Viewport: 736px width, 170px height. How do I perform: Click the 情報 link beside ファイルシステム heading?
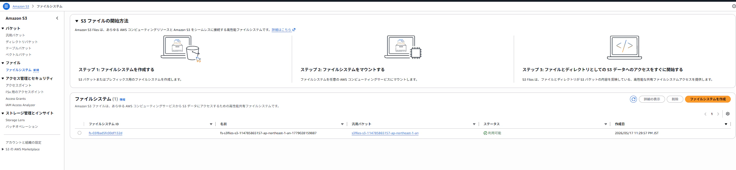tap(123, 99)
